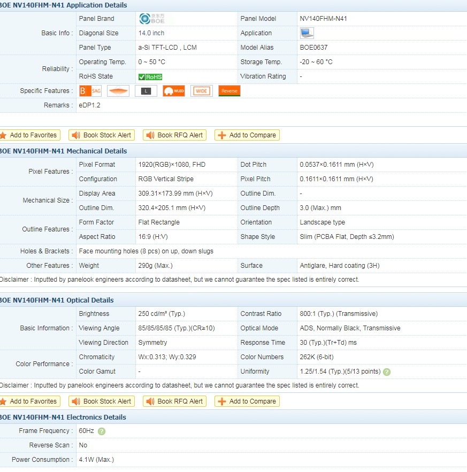Click Outline Depth value 3.0 (Max.) mm
Screen dimensions: 467x472
(x=320, y=208)
